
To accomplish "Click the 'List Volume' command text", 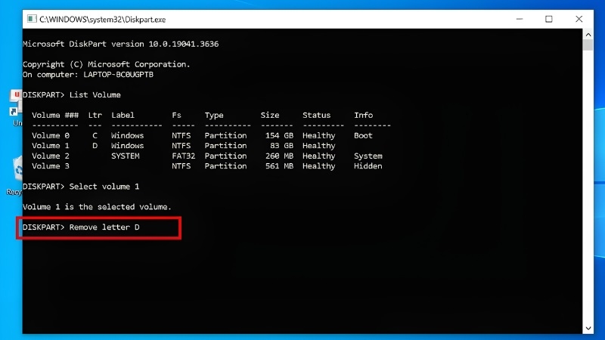I will pos(95,95).
